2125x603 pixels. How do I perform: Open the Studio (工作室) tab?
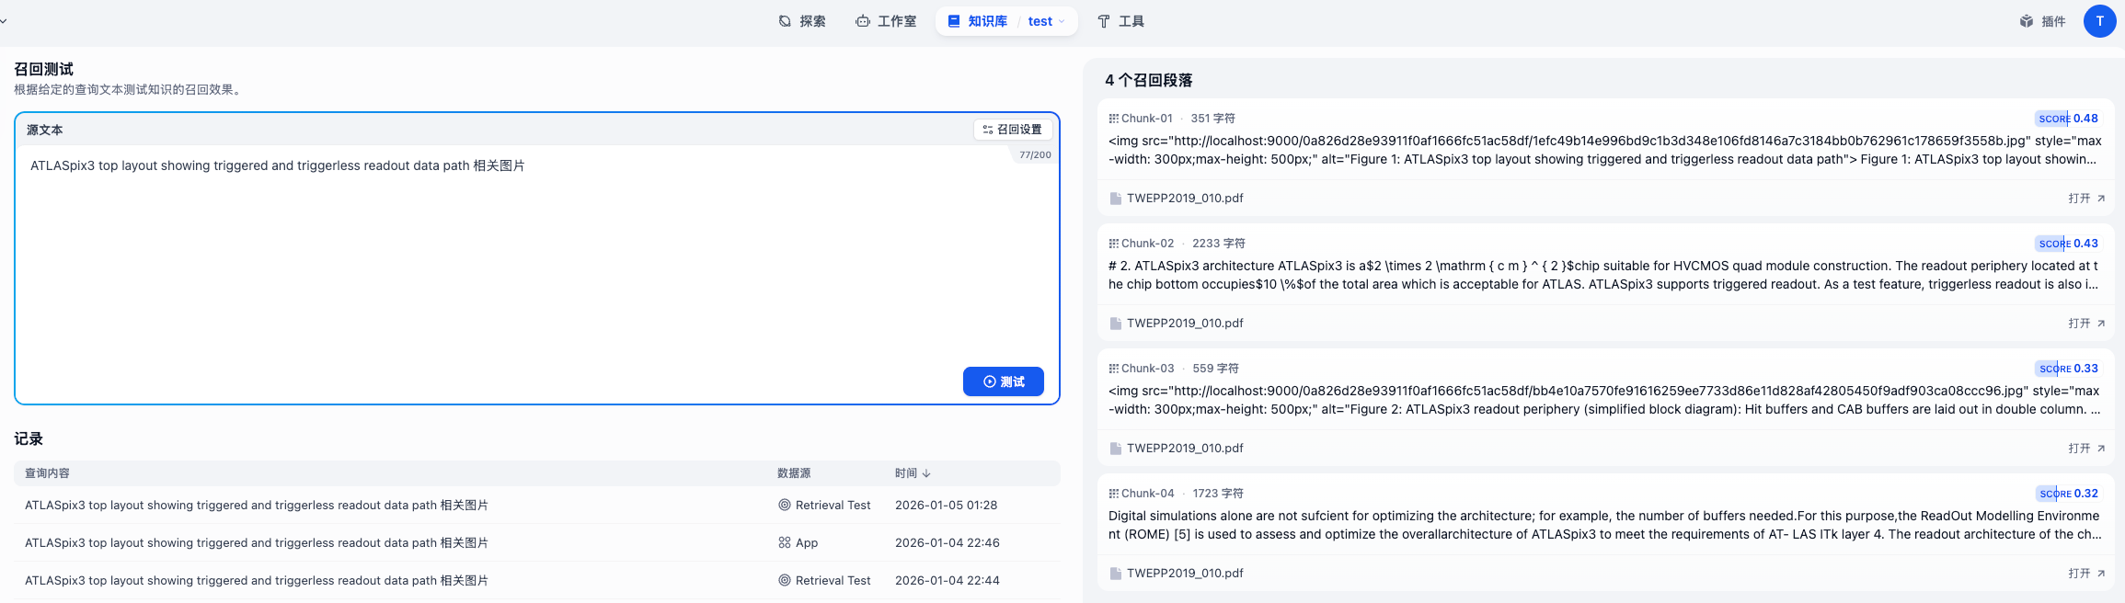(x=885, y=21)
